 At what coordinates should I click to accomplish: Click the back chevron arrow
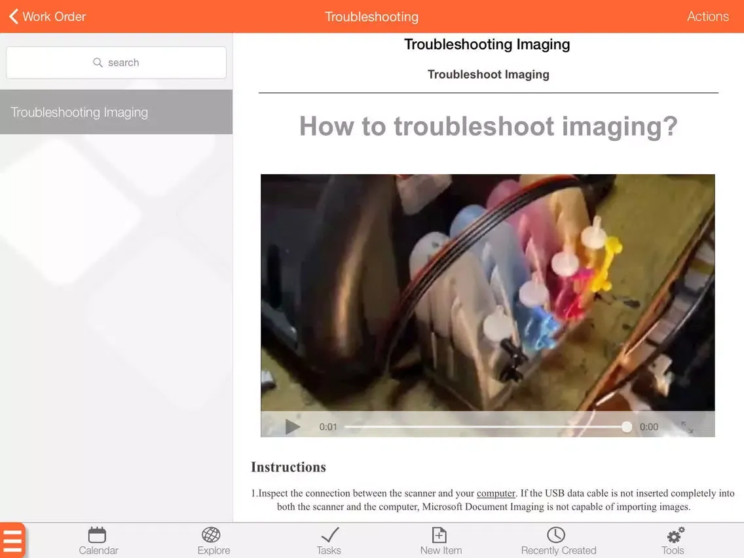(x=14, y=16)
